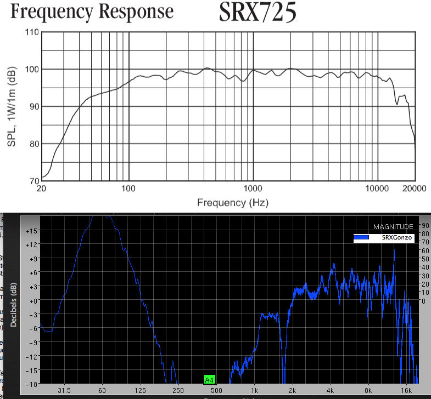Image resolution: width=431 pixels, height=399 pixels.
Task: Click the green A4 note marker
Action: pyautogui.click(x=209, y=380)
